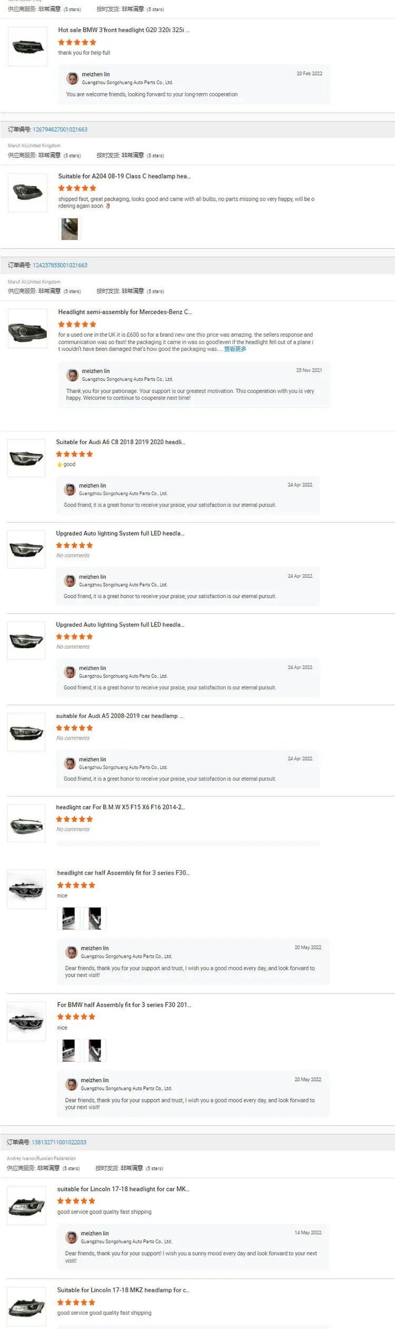View second review photo under 'For BMW half Assembly'

[95, 1050]
